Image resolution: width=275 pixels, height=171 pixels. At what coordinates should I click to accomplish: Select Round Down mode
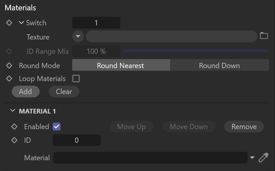coord(220,66)
